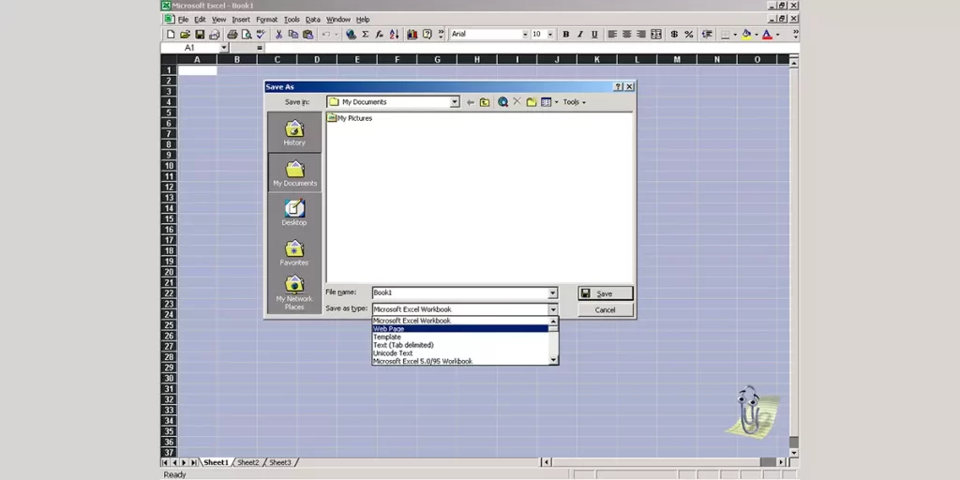960x480 pixels.
Task: Select Web Page in file type list
Action: (460, 329)
